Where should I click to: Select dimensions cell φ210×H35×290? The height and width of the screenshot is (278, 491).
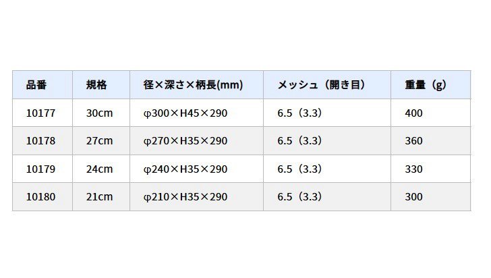(185, 197)
